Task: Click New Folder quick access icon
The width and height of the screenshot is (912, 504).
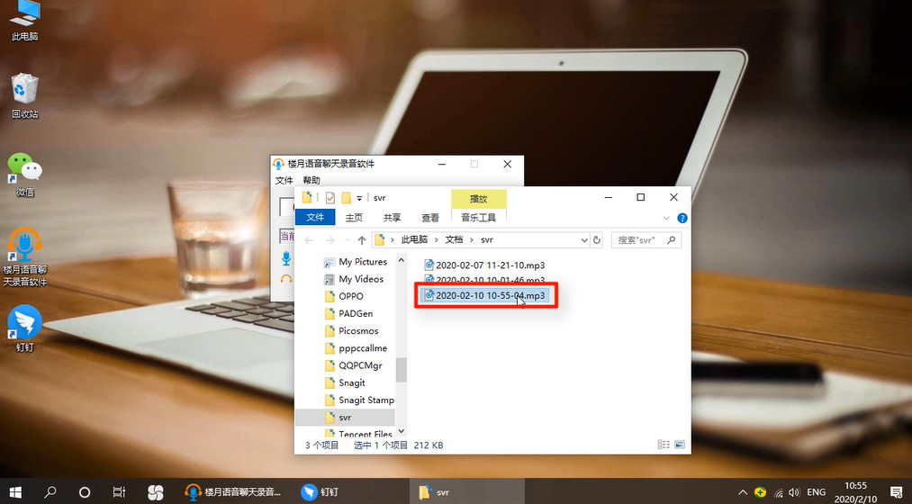Action: tap(346, 198)
